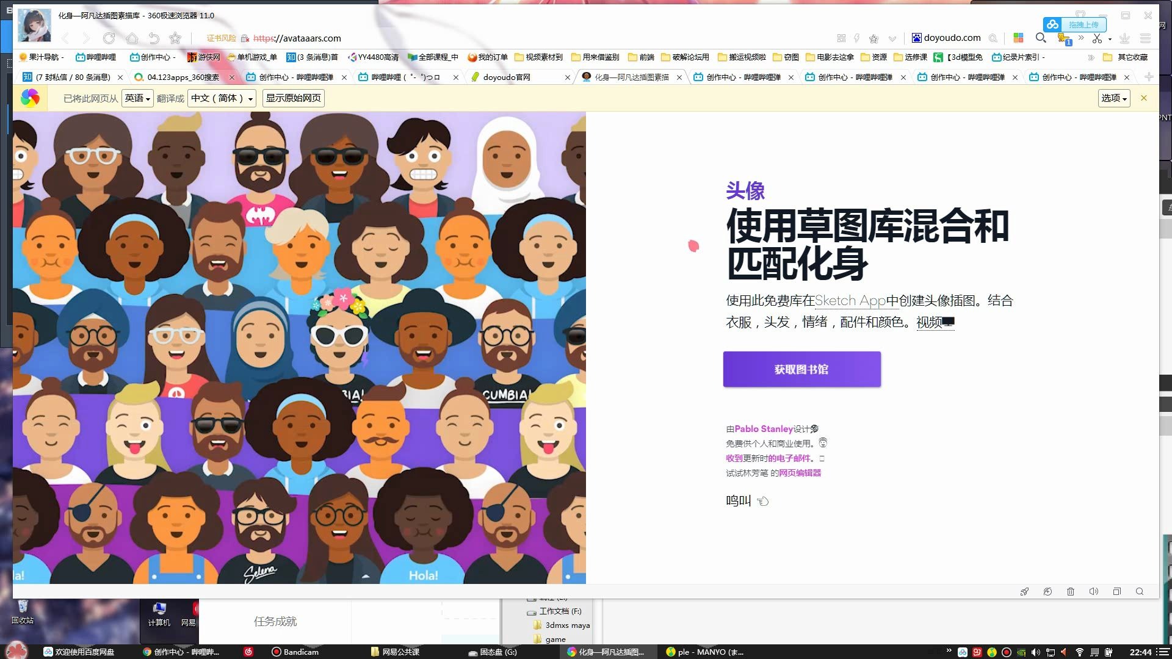
Task: Click the 收到更新时的电子邮件 link
Action: pos(768,458)
